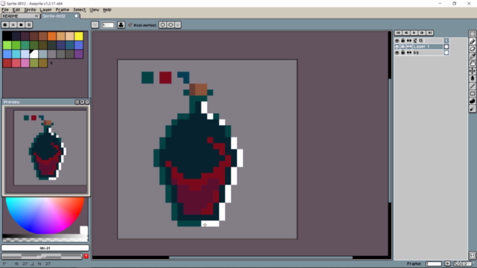This screenshot has height=268, width=477.
Task: Go to the next frame
Action: (x=422, y=33)
